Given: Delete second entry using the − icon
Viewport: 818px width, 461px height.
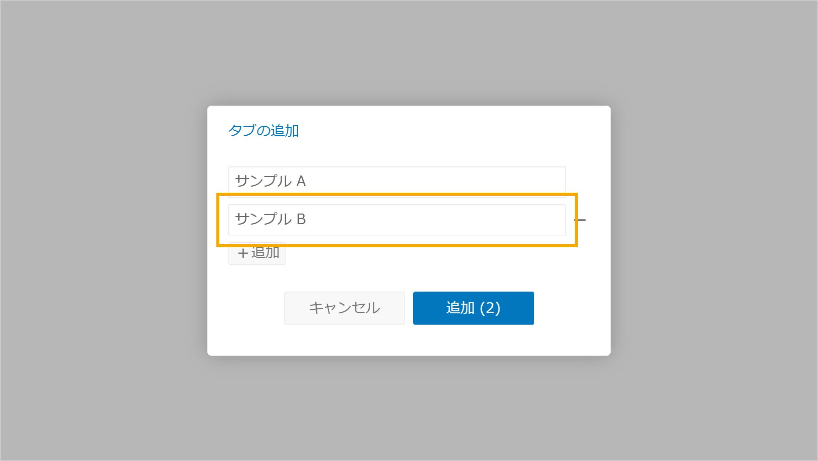Looking at the screenshot, I should (x=580, y=220).
